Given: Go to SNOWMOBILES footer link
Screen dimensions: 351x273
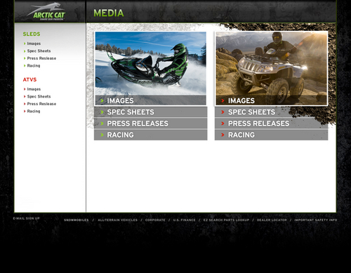Looking at the screenshot, I should pos(77,220).
